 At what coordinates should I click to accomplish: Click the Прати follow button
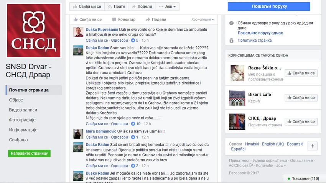click(x=116, y=7)
